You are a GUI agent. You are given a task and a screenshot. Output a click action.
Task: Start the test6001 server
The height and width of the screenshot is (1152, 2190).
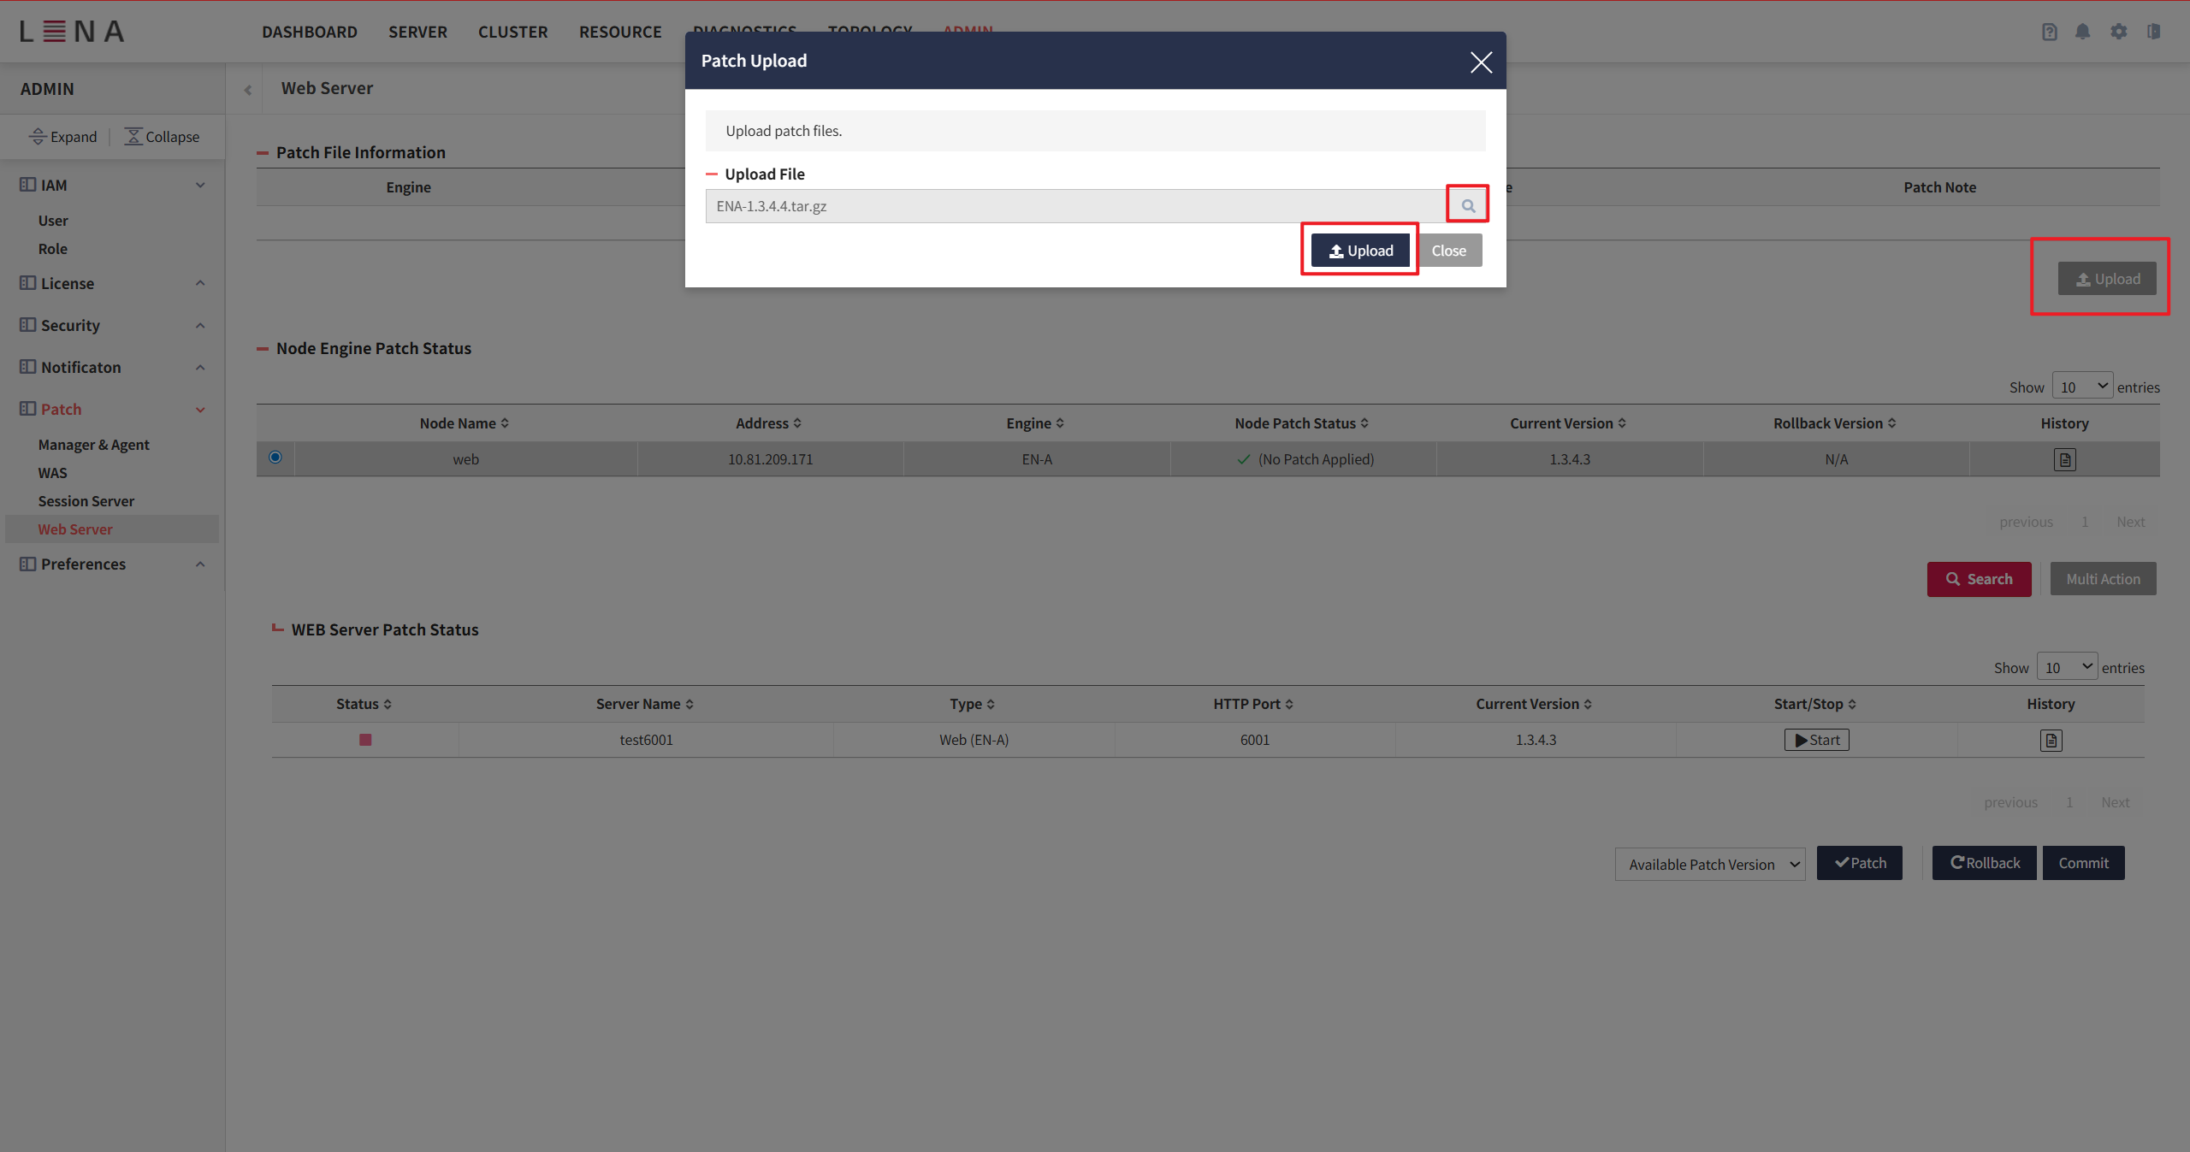(x=1817, y=740)
